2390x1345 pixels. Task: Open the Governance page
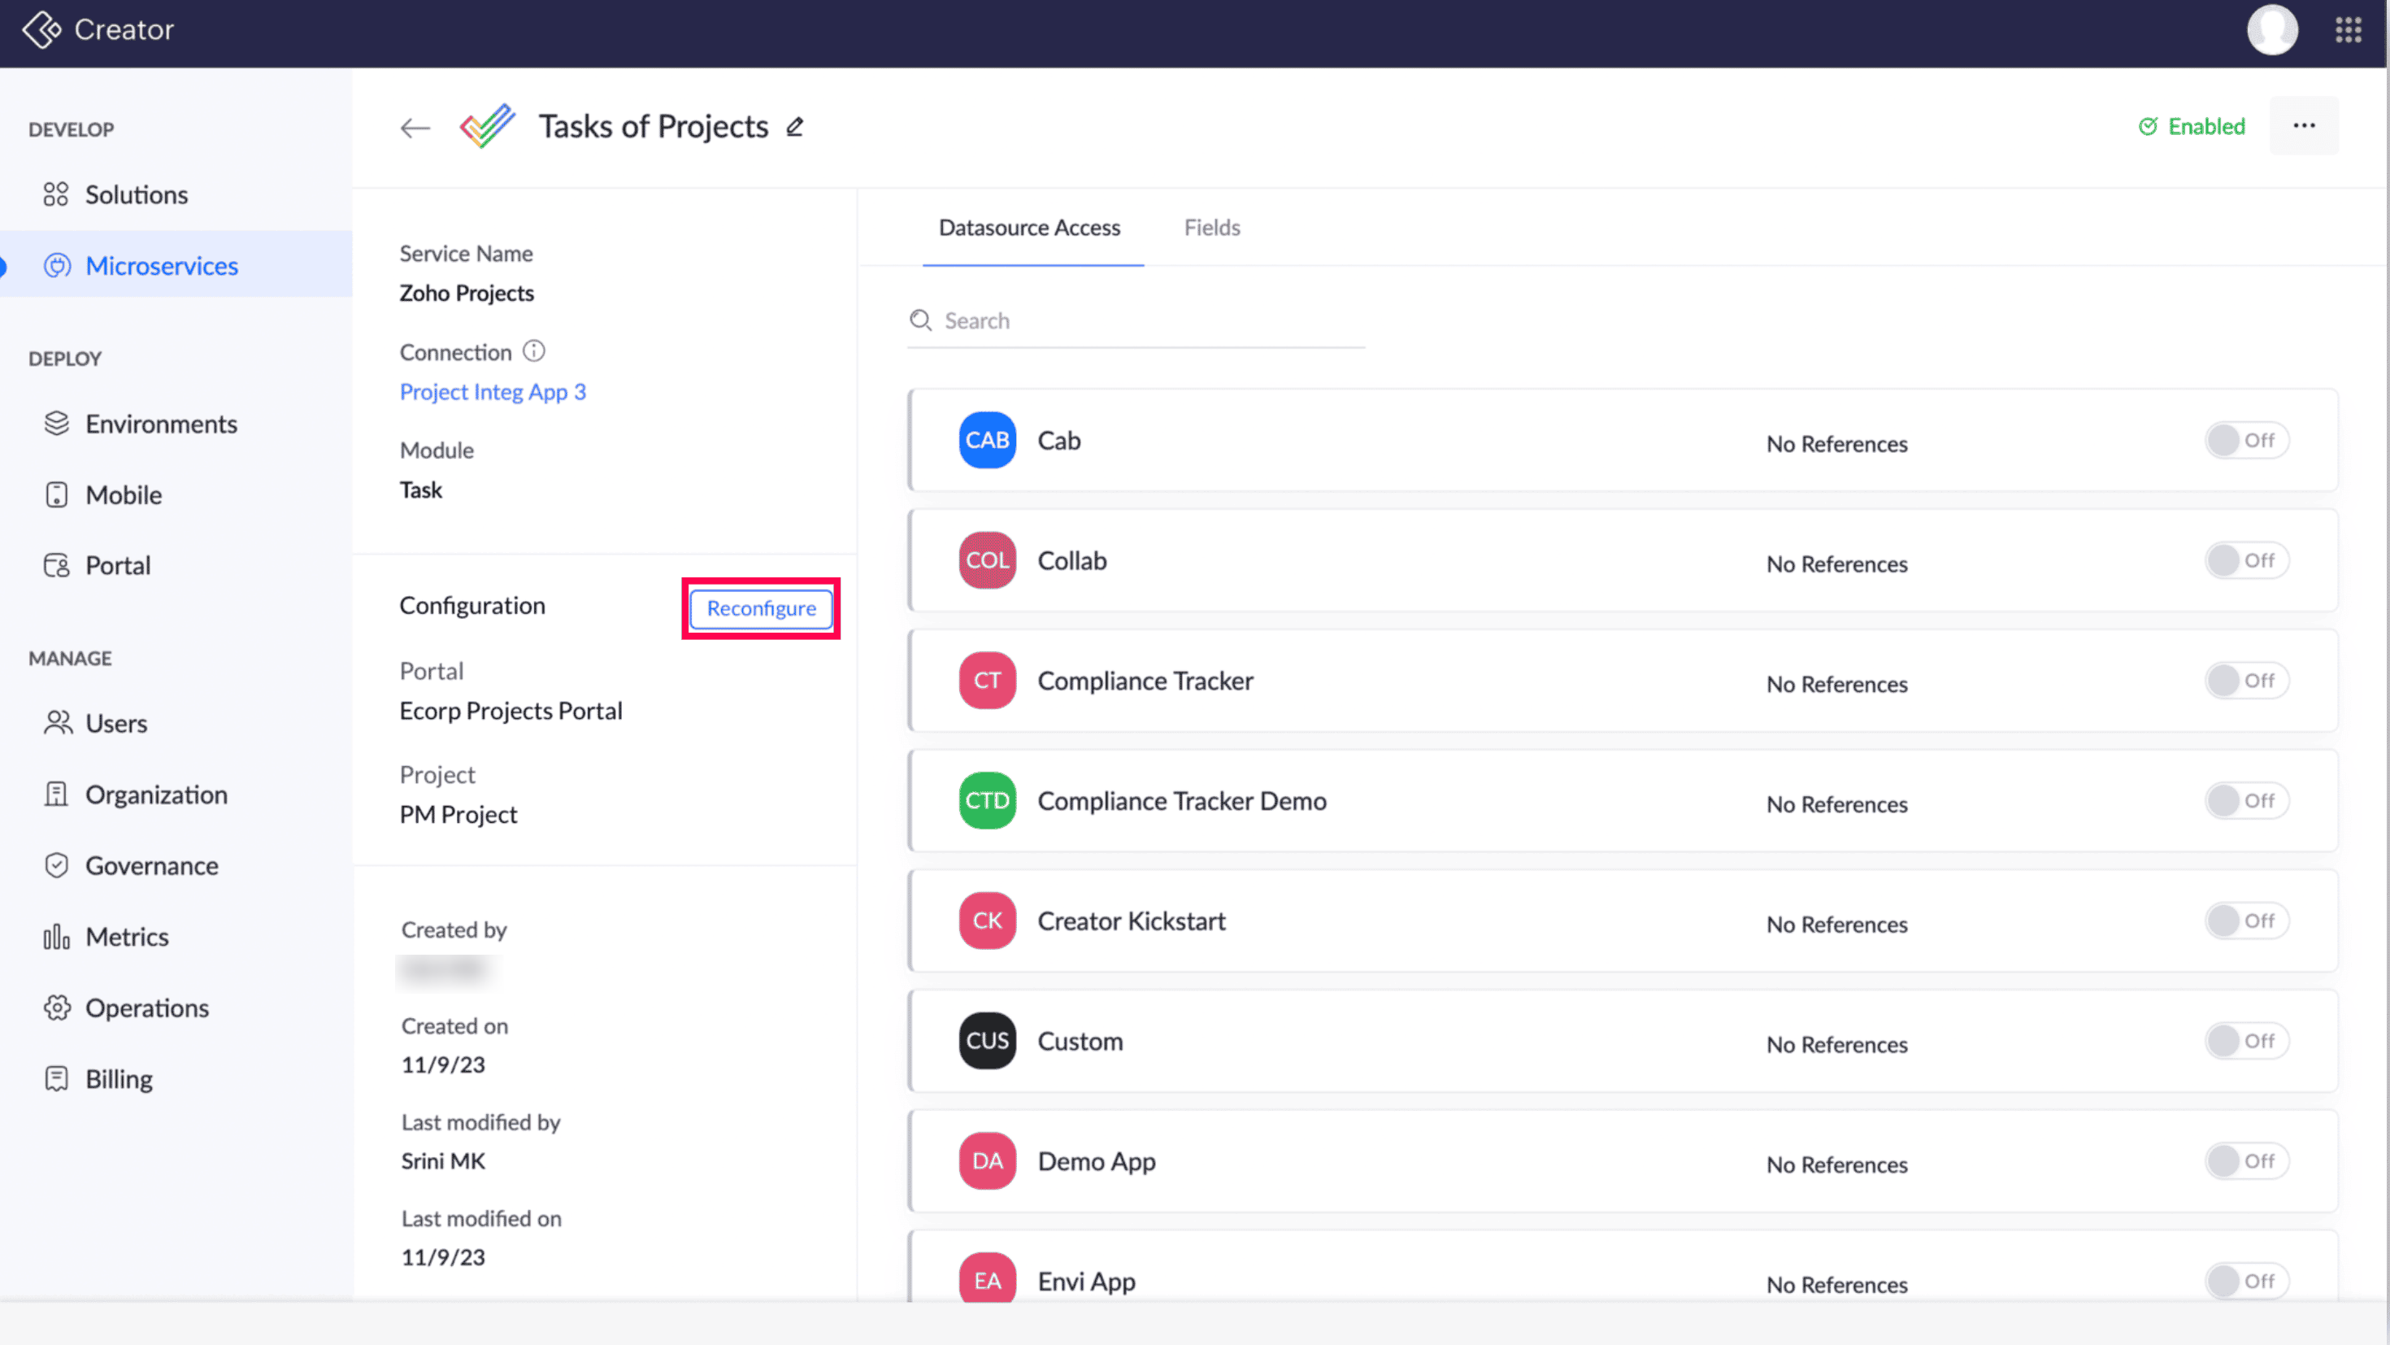[151, 866]
